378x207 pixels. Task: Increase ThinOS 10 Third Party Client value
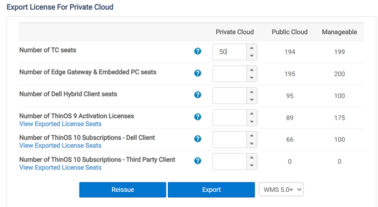pyautogui.click(x=252, y=158)
